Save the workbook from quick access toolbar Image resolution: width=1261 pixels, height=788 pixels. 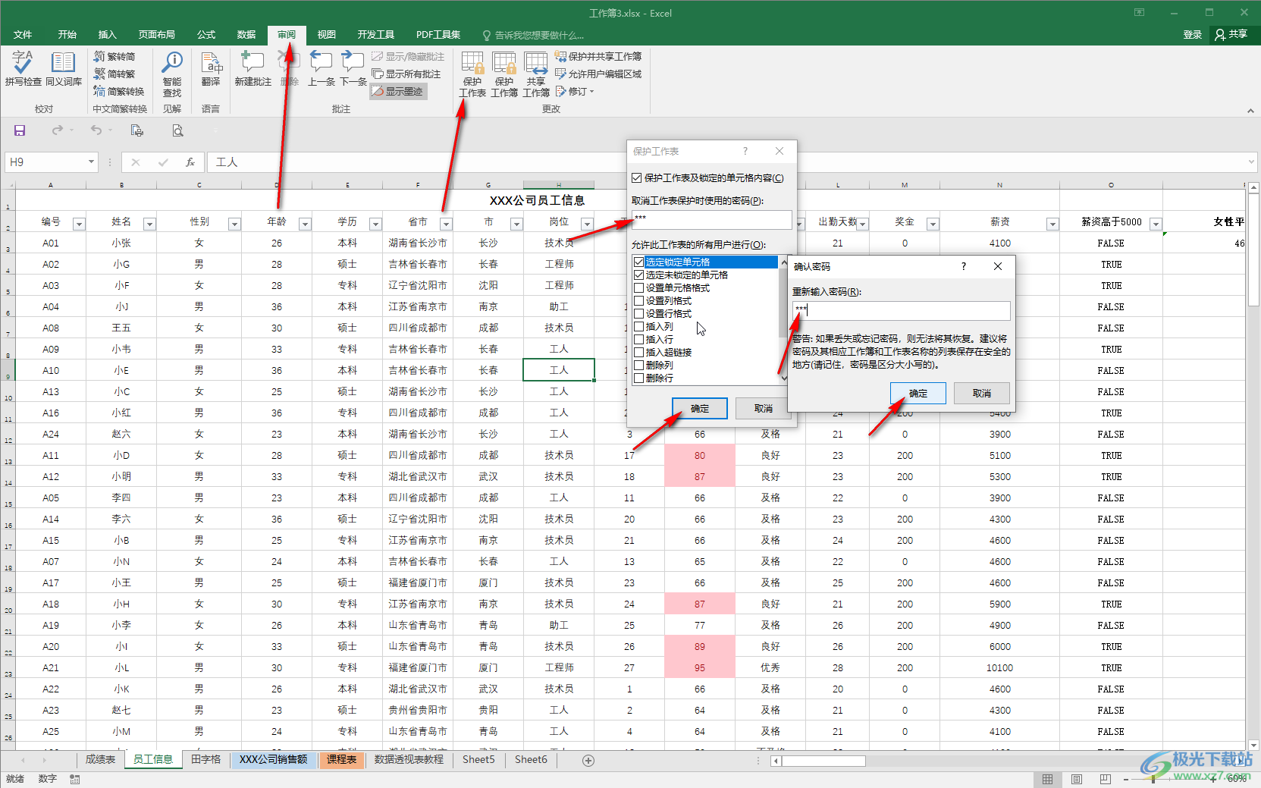pos(20,130)
